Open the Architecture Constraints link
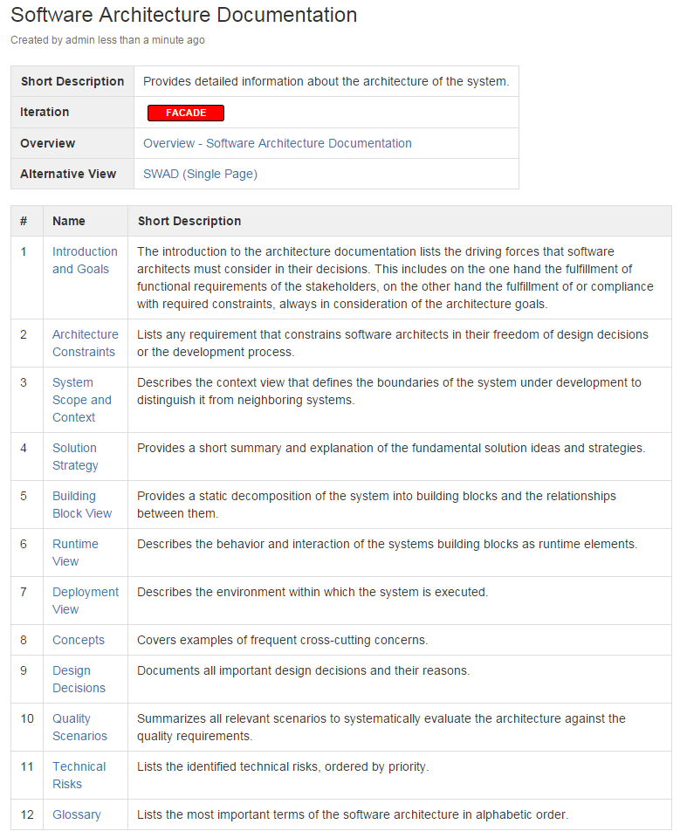 coord(85,343)
